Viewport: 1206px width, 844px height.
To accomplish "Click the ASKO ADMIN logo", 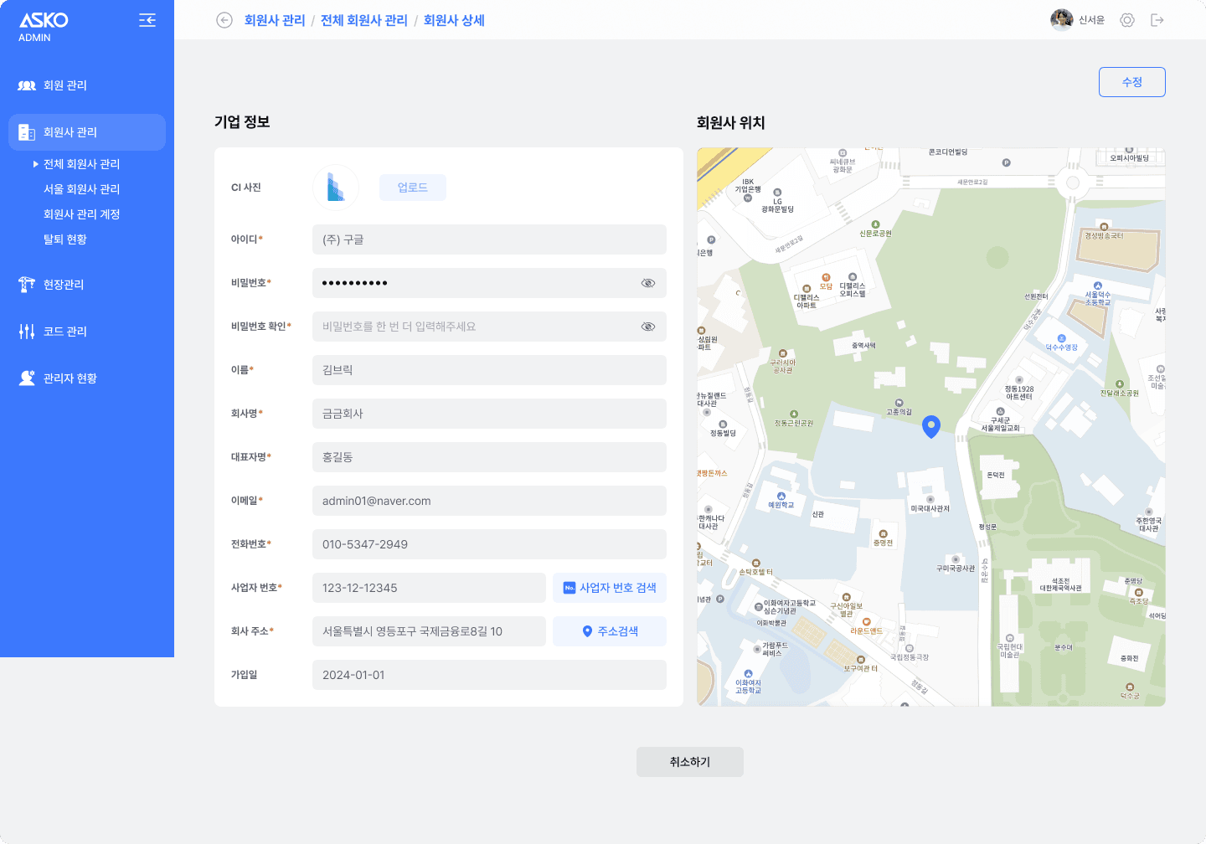I will (x=44, y=26).
